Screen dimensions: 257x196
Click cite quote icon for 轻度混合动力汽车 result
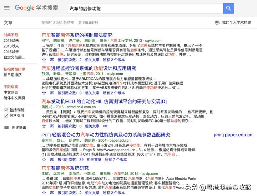click(52, 160)
